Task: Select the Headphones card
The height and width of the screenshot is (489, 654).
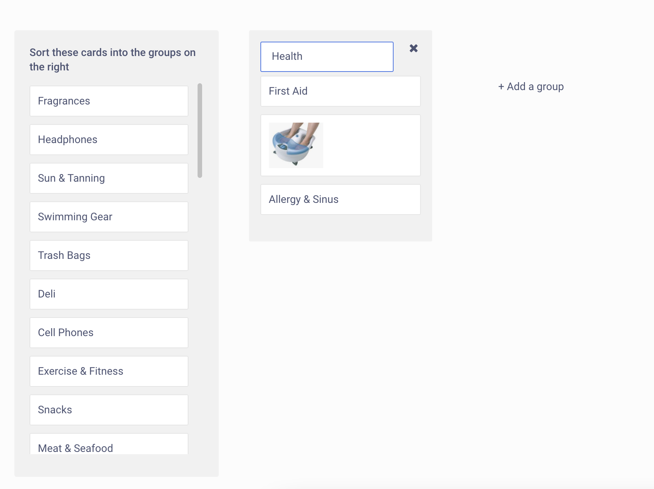Action: (x=109, y=140)
